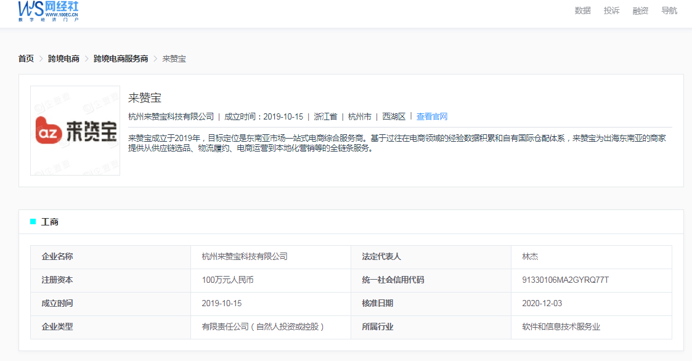This screenshot has height=361, width=692.
Task: Select legal representative 林杰
Action: (530, 257)
